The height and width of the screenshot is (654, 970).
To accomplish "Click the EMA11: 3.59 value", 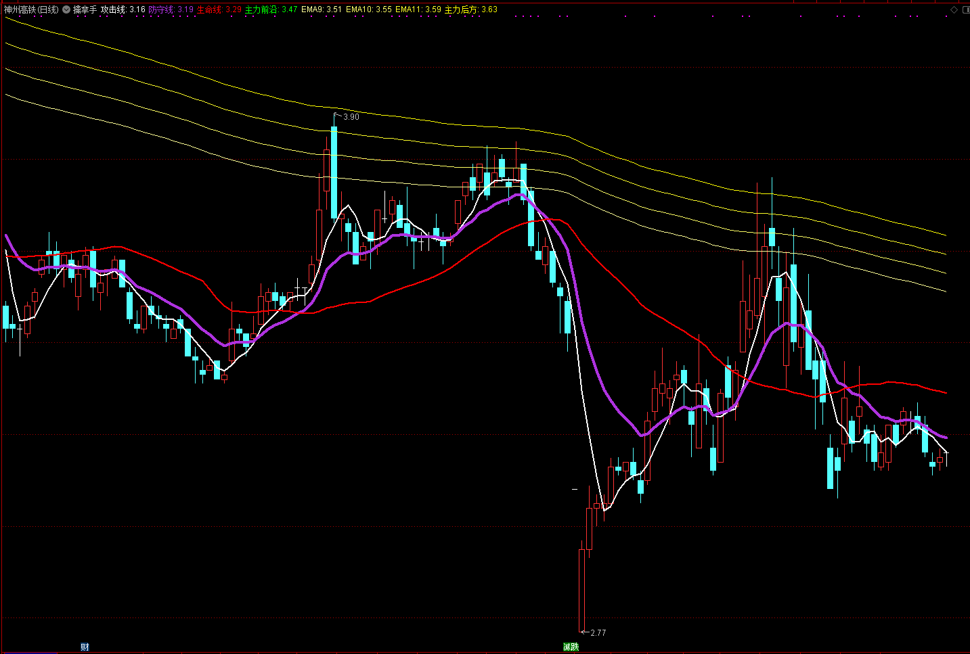I will click(x=418, y=9).
